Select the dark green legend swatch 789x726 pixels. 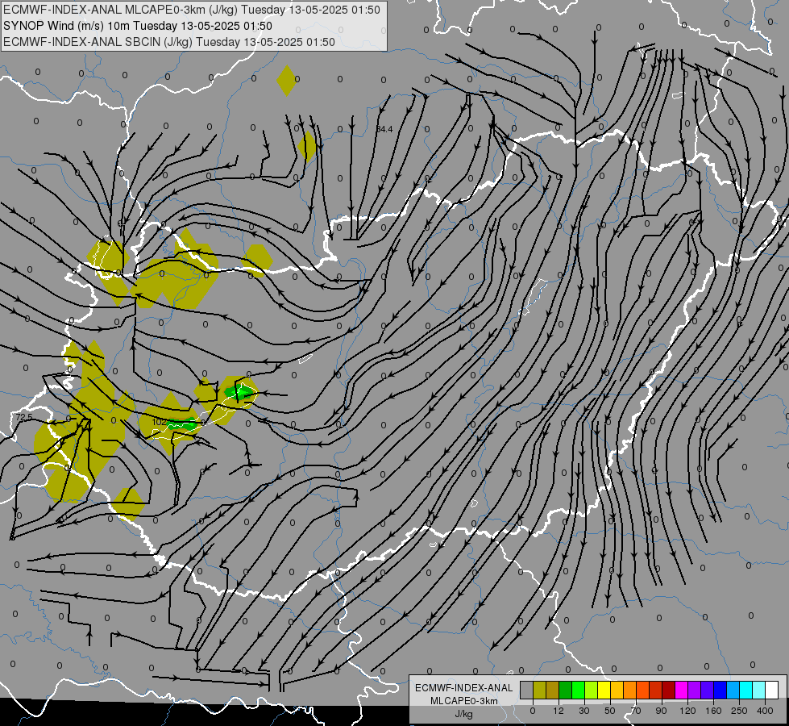565,690
